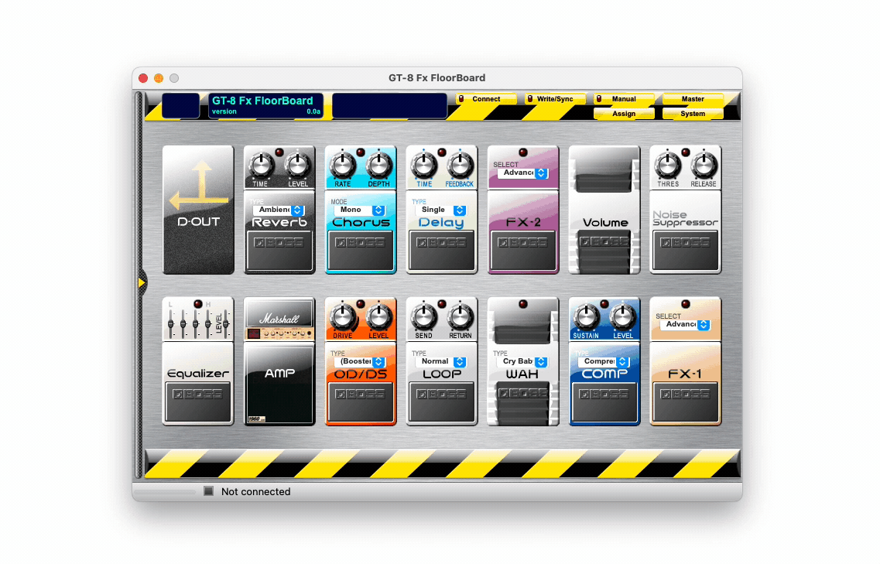Click the Delay pedal footswitch
This screenshot has width=880, height=564.
click(x=442, y=251)
